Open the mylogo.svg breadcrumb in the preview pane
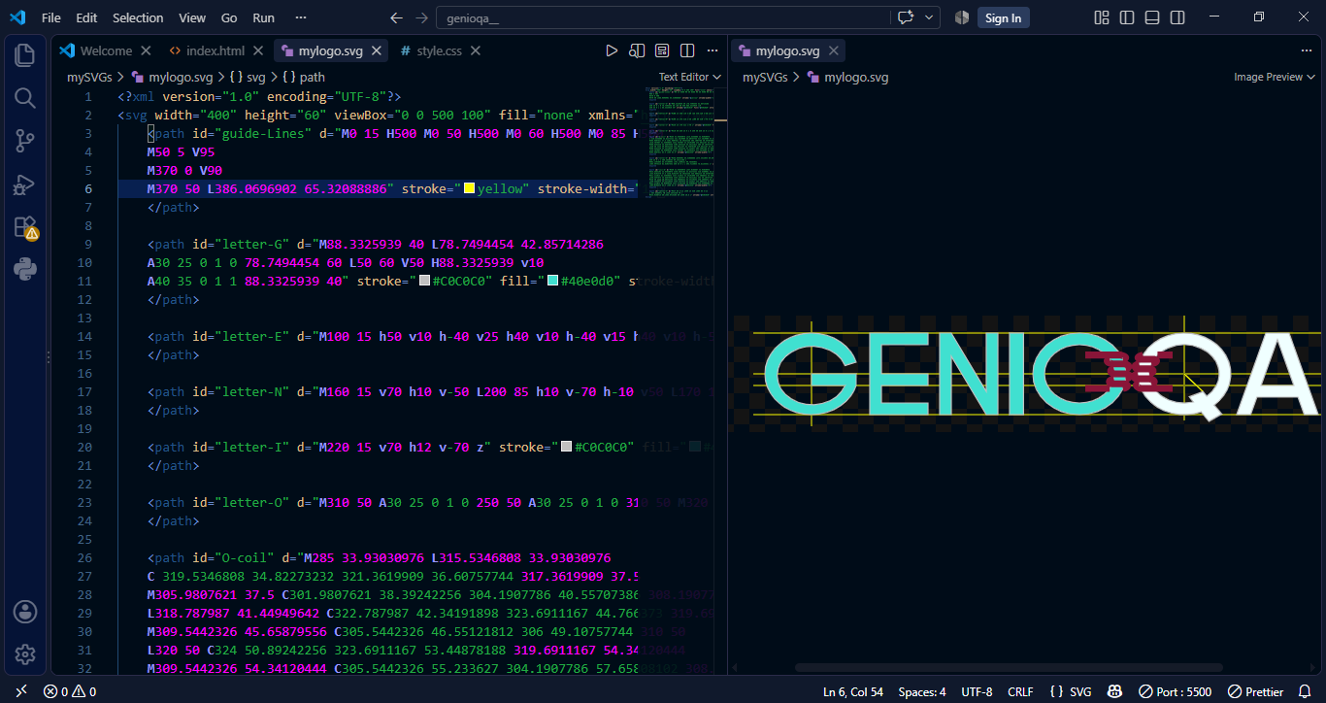The image size is (1326, 703). click(847, 77)
